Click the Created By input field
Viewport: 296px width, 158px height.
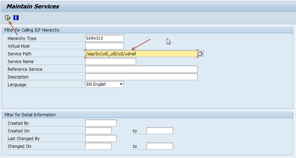[x=101, y=123]
